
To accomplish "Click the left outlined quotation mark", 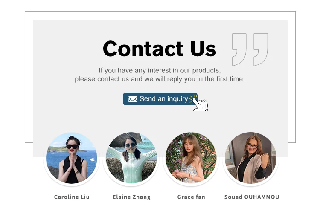I will click(x=239, y=49).
